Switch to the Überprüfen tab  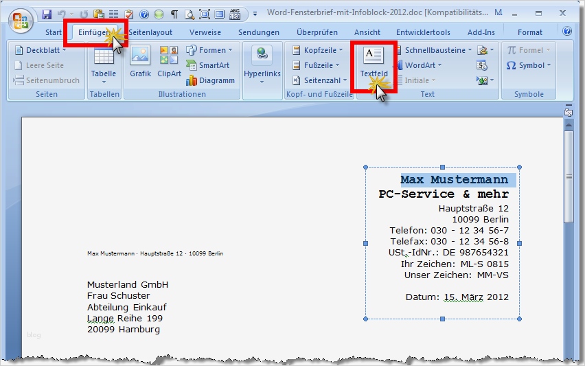tap(317, 32)
